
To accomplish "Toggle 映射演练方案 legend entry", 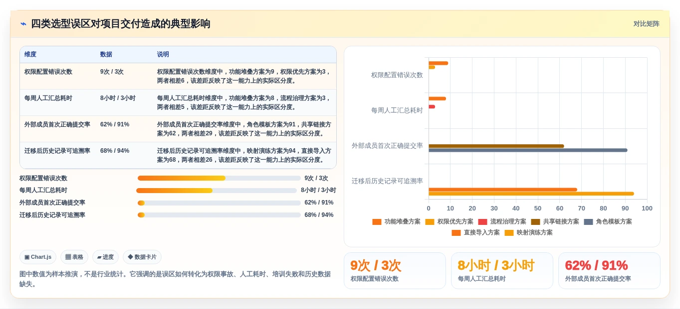I will [x=528, y=233].
